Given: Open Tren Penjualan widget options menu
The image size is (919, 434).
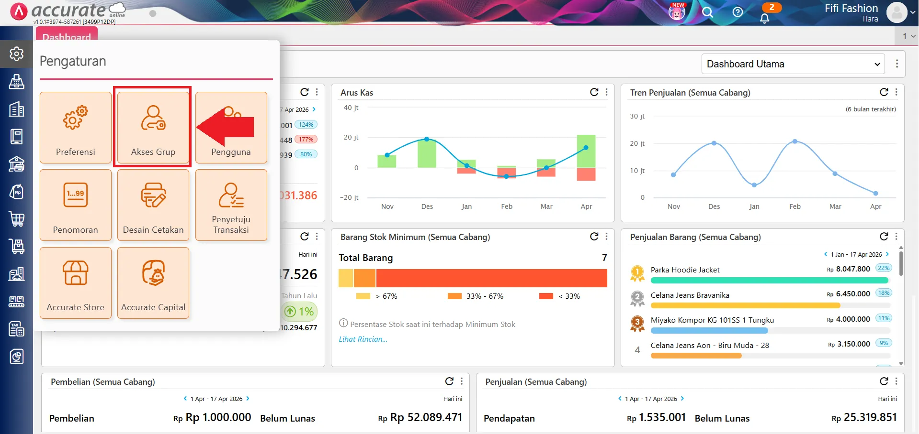Looking at the screenshot, I should pyautogui.click(x=896, y=92).
